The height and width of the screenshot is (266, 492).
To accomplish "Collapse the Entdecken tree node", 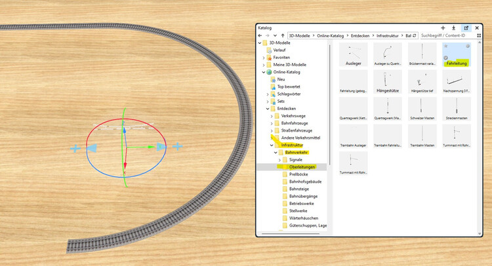I will click(268, 109).
